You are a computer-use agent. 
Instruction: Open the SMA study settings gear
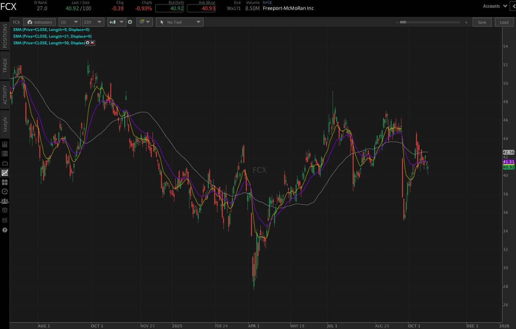(87, 43)
